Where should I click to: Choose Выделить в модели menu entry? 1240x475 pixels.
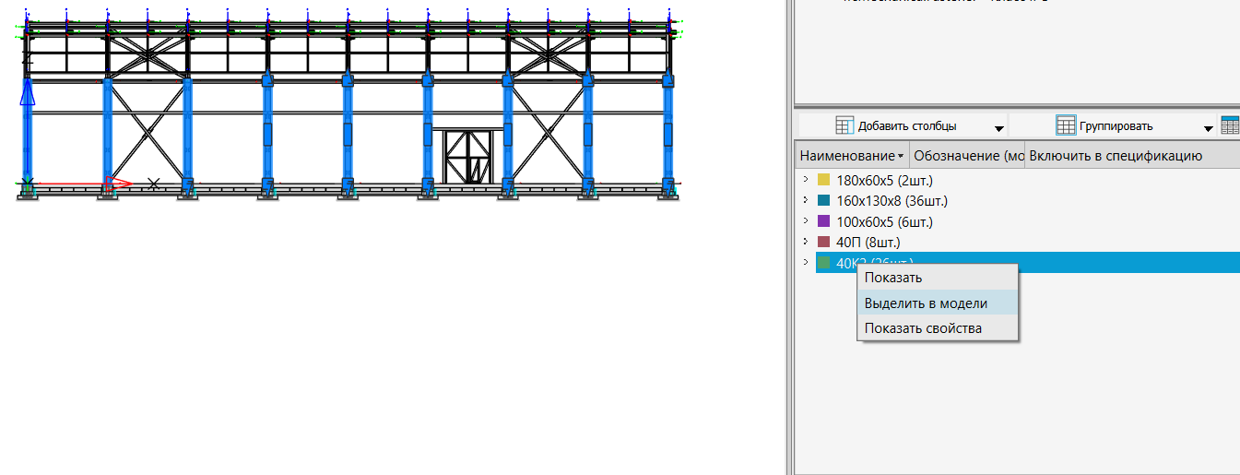(x=926, y=303)
